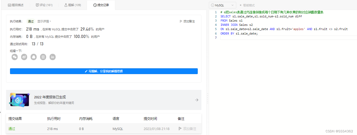Click 添加备注 in the submission row
Screen dimensions: 357x135
(187, 129)
